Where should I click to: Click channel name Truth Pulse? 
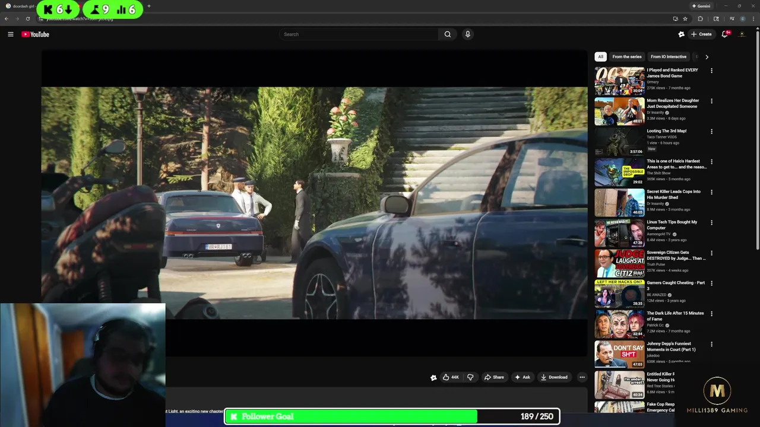[x=656, y=265]
